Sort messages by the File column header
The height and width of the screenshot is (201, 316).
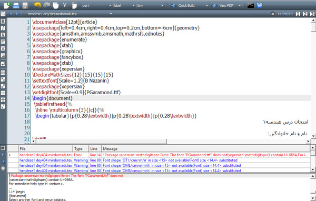(x=45, y=149)
